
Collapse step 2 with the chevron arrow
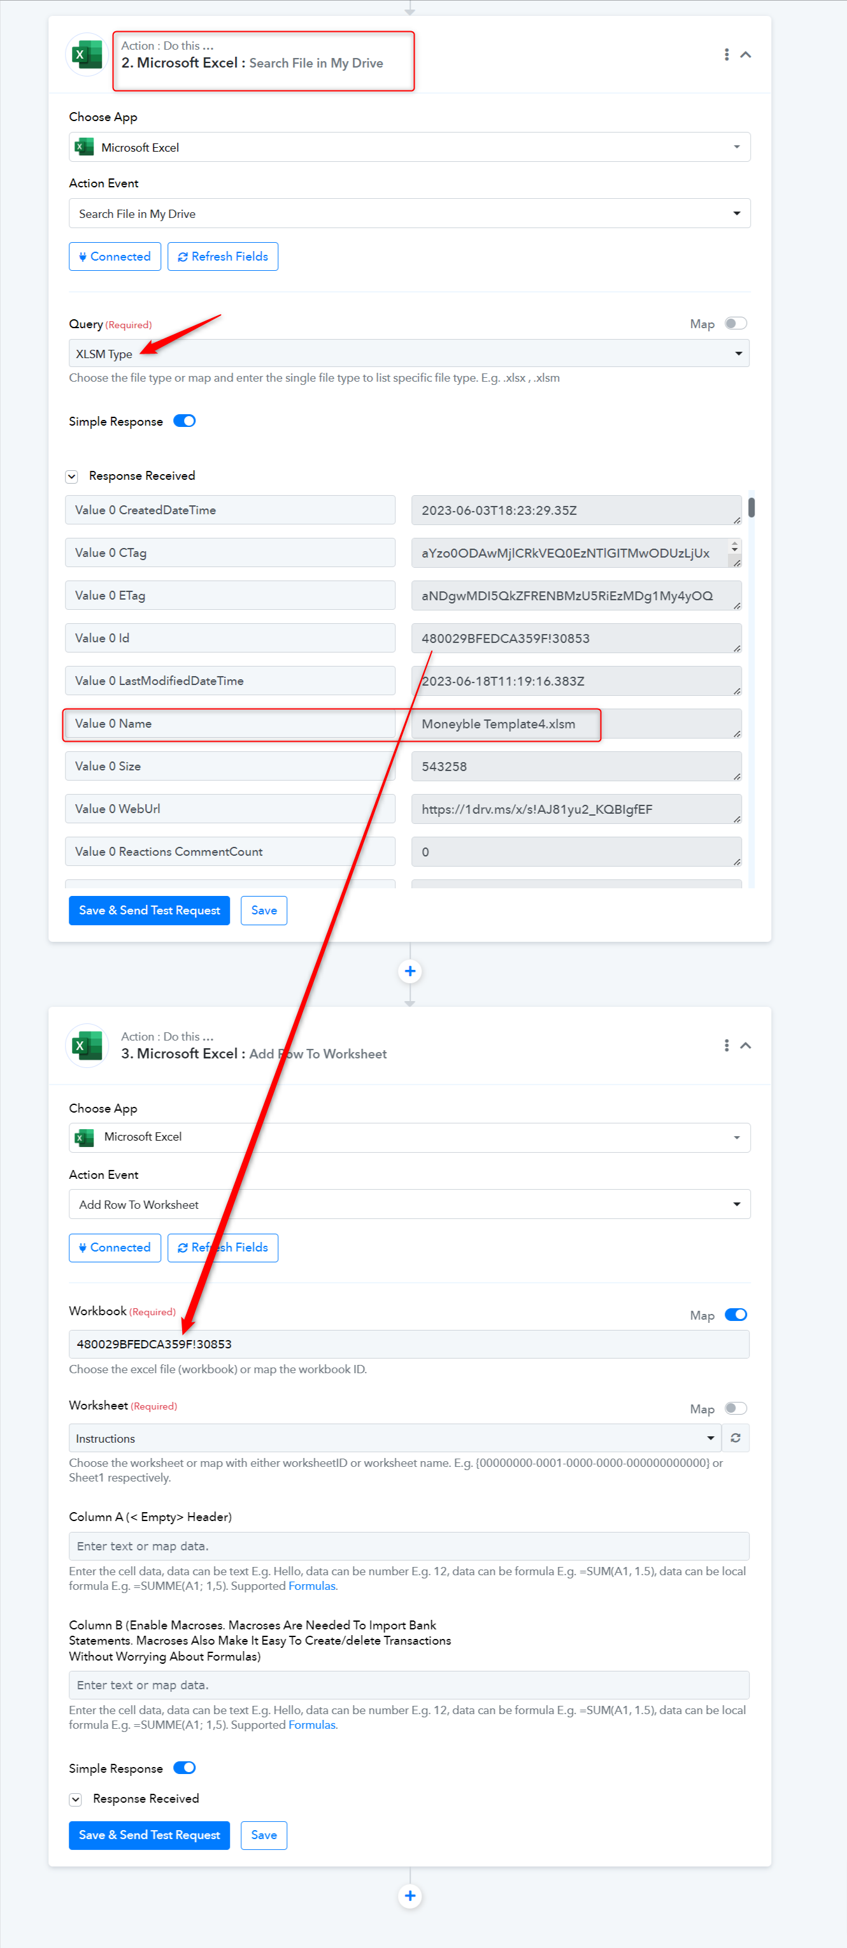coord(745,54)
